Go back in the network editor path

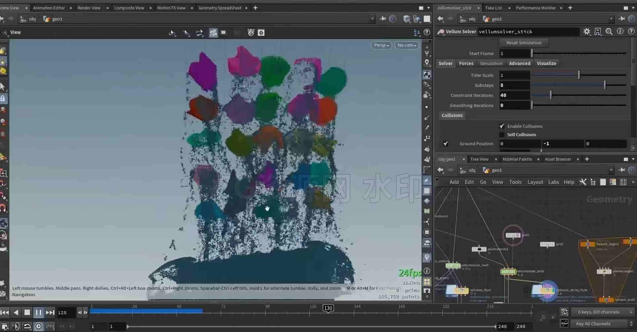tap(440, 170)
